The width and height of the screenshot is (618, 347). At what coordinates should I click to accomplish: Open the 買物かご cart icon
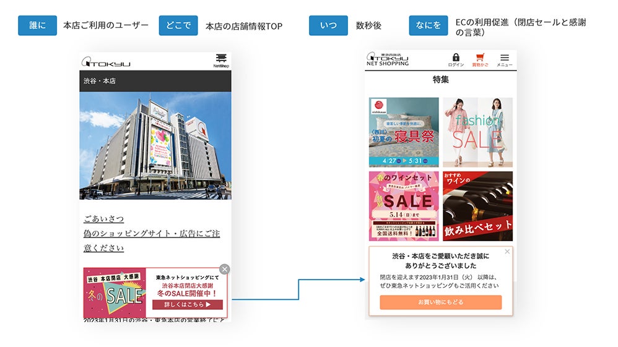480,60
